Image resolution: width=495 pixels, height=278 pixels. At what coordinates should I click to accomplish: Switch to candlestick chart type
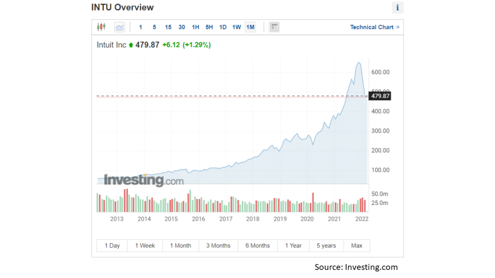101,27
